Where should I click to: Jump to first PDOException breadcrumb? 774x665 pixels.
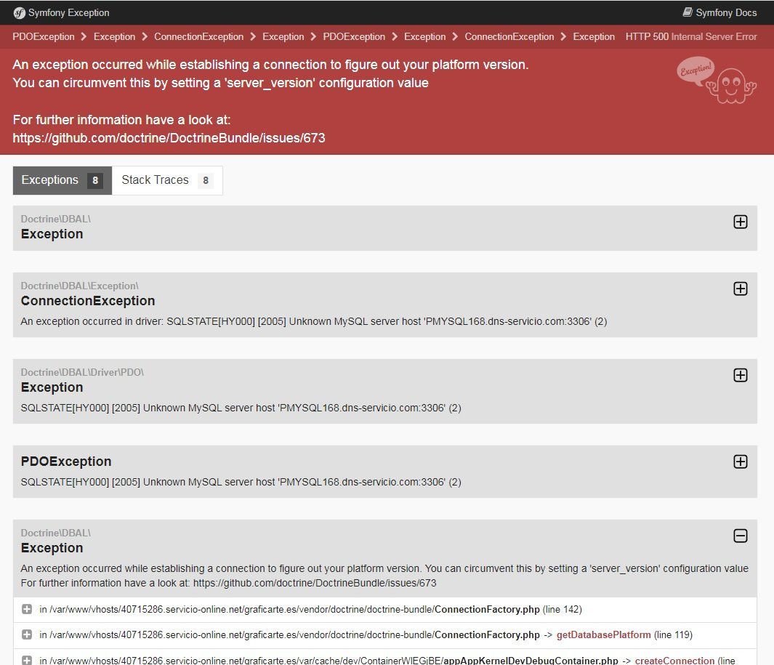click(44, 36)
